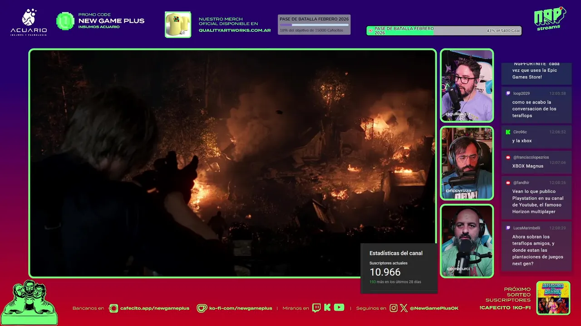Click the 'Vean lo que publico Playstation' message
581x326 pixels.
[538, 201]
